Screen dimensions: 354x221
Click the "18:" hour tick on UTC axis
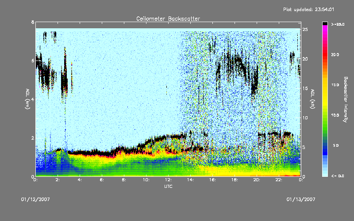(235, 180)
